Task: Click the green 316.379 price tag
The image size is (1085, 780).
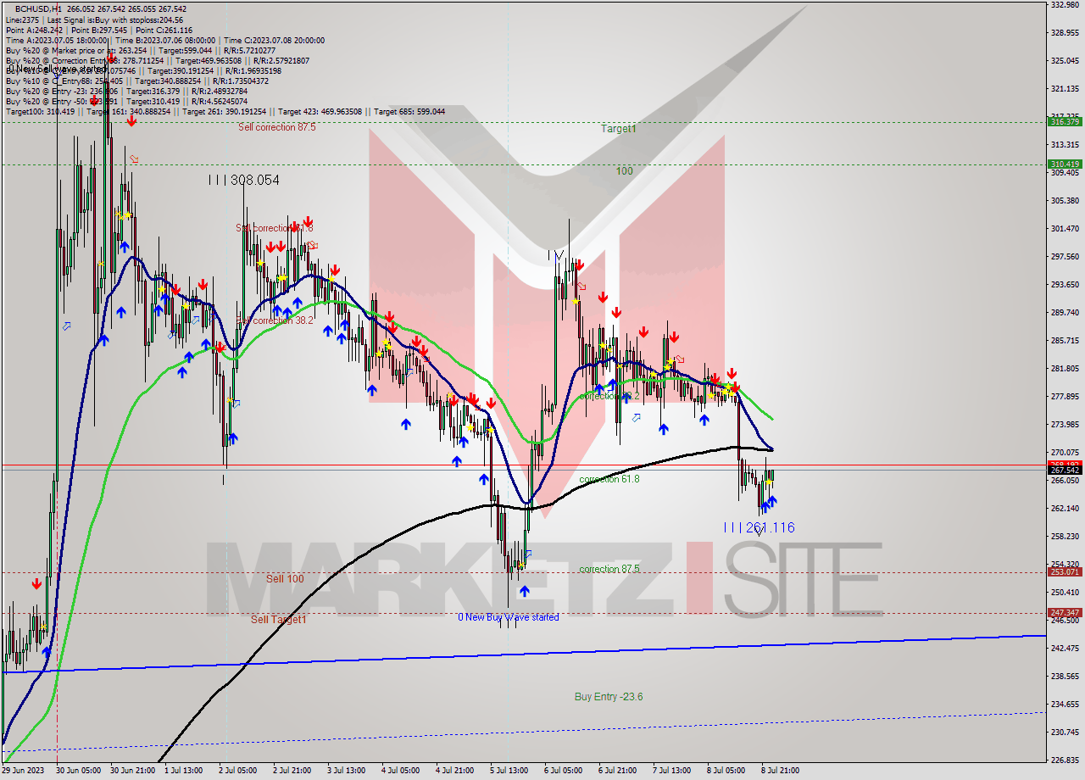Action: coord(1065,122)
